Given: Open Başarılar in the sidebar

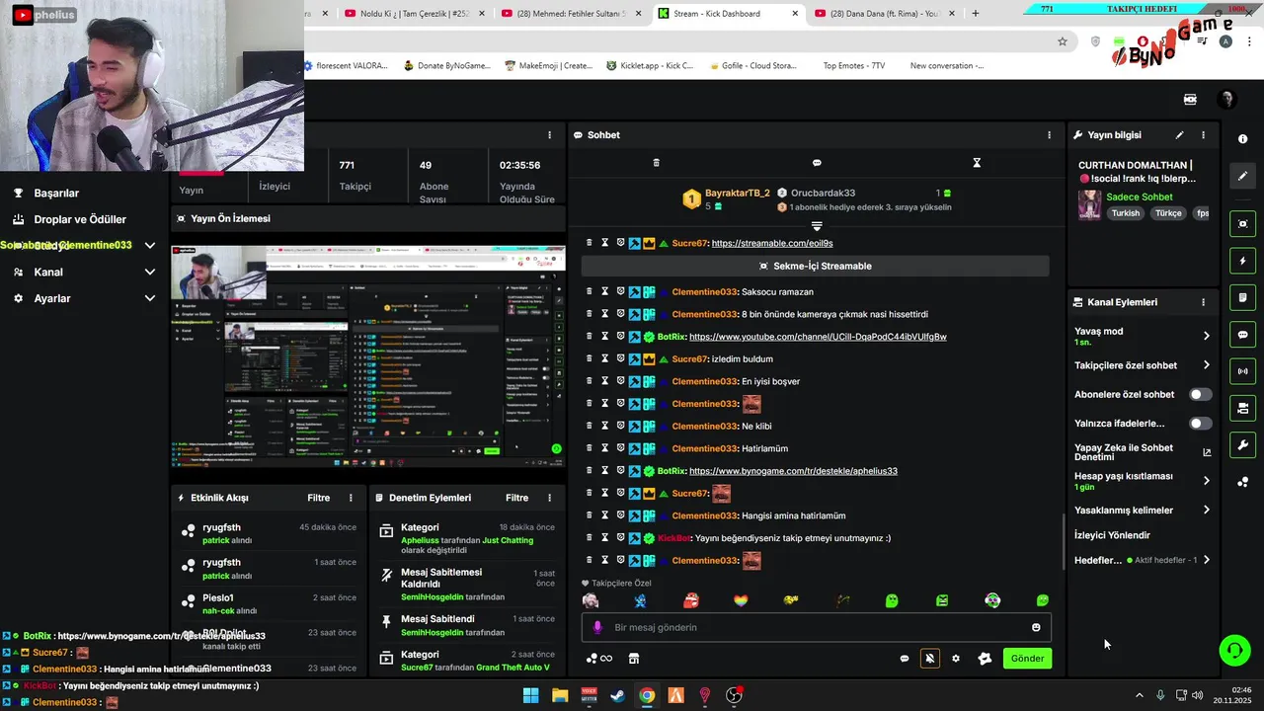Looking at the screenshot, I should [56, 194].
